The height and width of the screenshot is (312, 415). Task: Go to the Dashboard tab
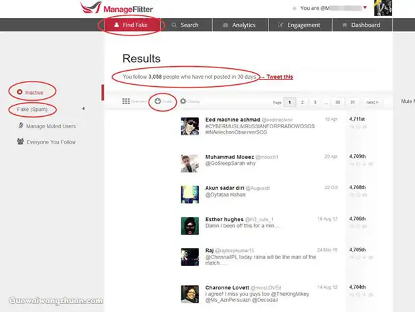[362, 25]
